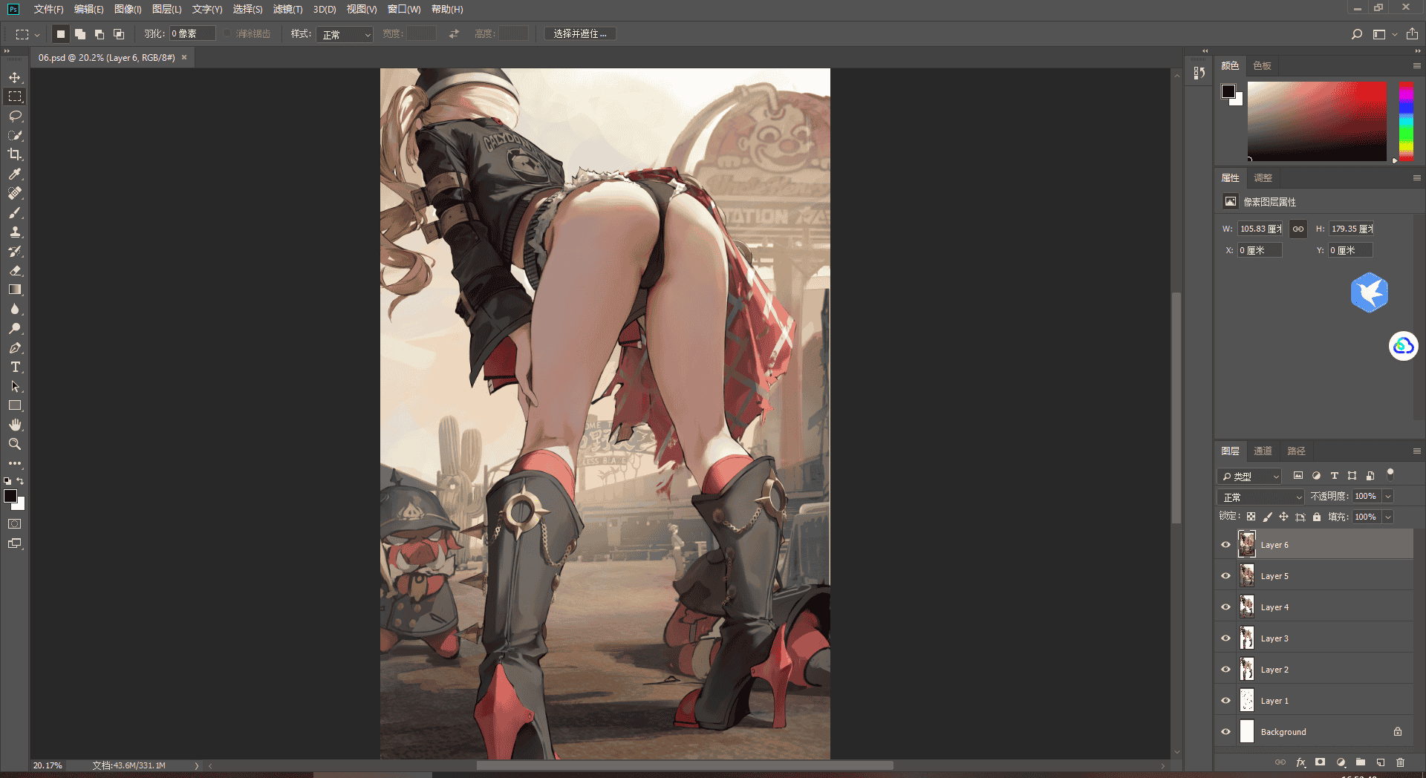
Task: Add a layer mask from Layers panel
Action: 1321,762
